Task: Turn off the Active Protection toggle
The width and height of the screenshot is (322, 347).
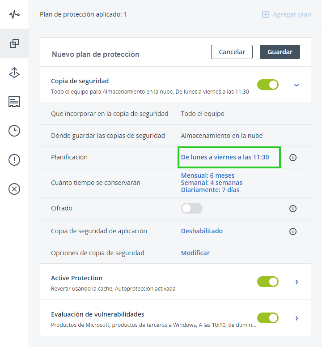Action: click(x=267, y=282)
